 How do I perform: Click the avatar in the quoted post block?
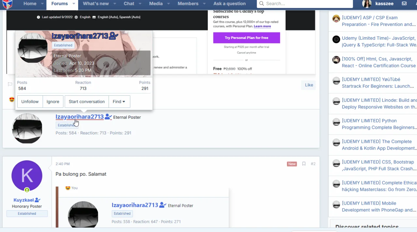[83, 214]
